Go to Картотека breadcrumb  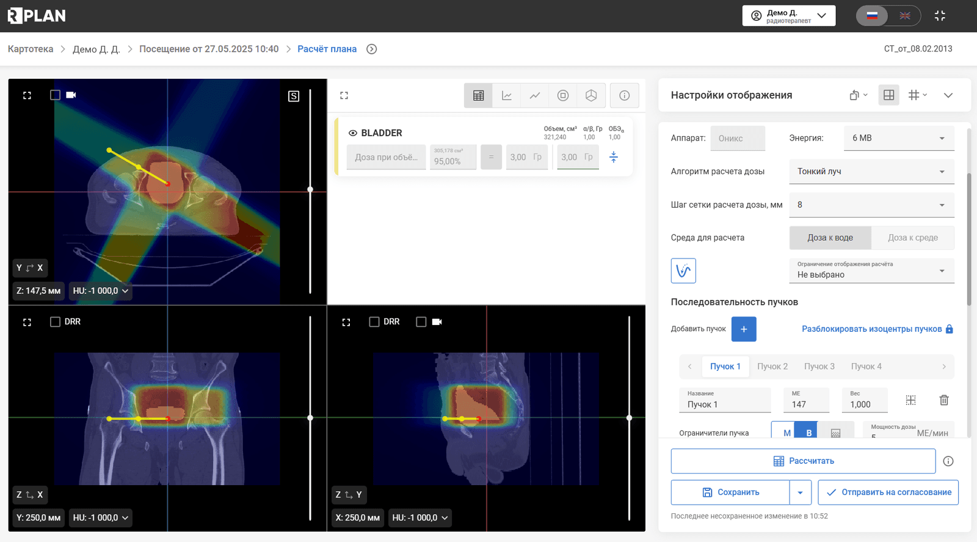(31, 49)
